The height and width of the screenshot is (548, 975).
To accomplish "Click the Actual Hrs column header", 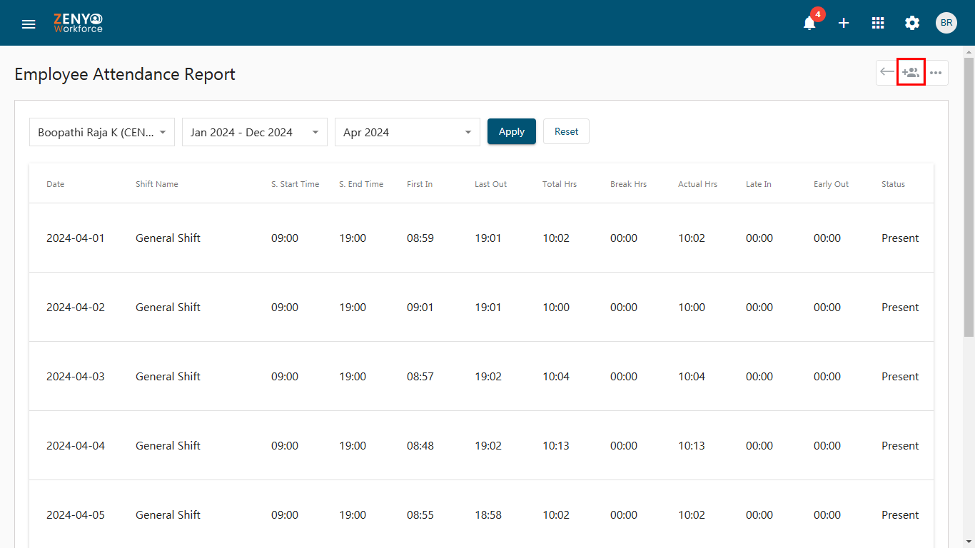I will click(698, 184).
